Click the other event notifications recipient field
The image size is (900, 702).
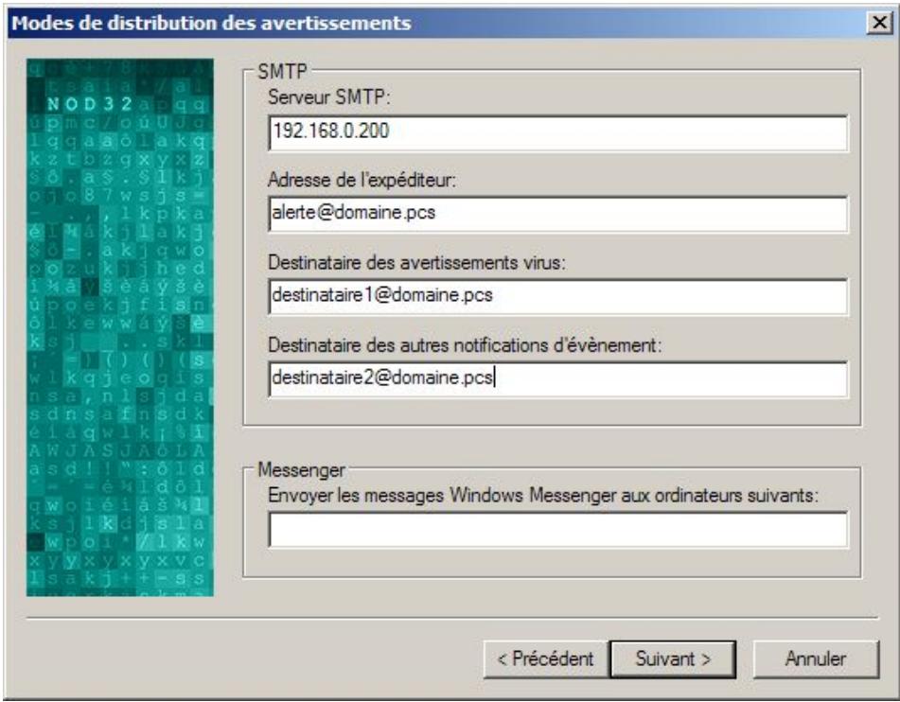(x=558, y=379)
